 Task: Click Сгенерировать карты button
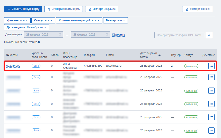[x=64, y=9]
